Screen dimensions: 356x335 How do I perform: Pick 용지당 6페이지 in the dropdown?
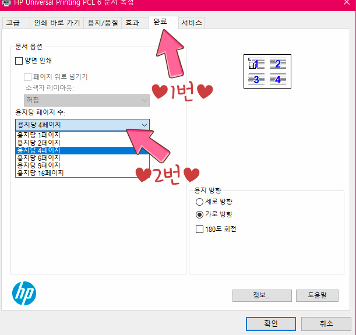[82, 158]
